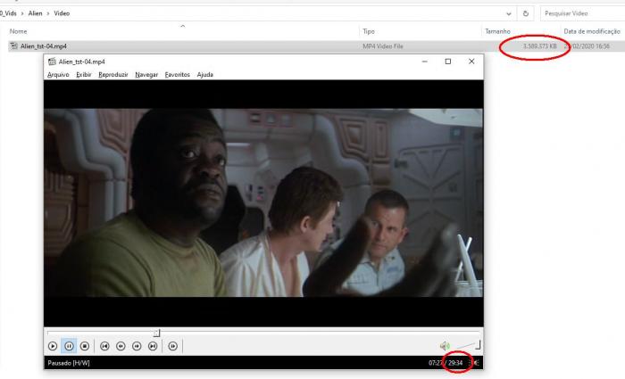Mute audio with the speaker icon

[444, 346]
